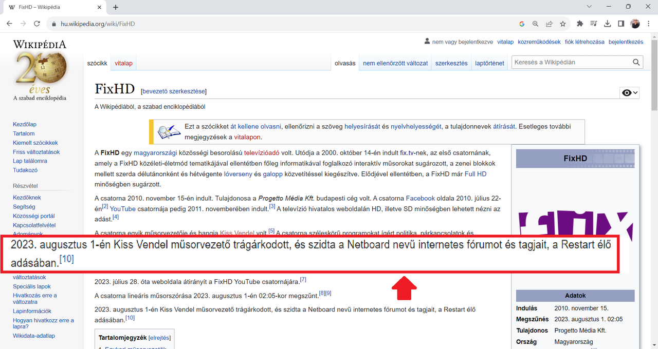Open the vitalap link in top user bar
658x349 pixels.
(x=505, y=42)
